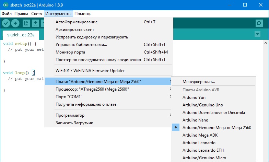Select the Arduino/Genuino Uno board

[213, 105]
